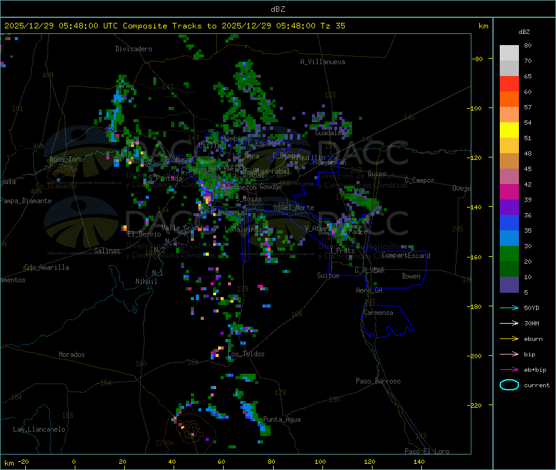Click the Nihuil map label
The image size is (556, 470).
tap(146, 282)
